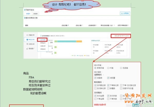This screenshot has height=107, width=154.
Task: Click the 全屏查看 fullscreen button
Action: point(125,14)
